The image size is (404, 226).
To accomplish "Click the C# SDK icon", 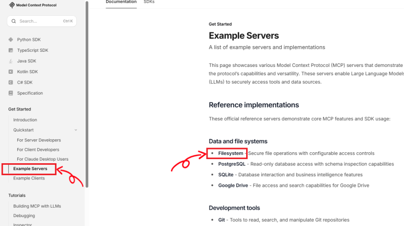I will click(10, 82).
